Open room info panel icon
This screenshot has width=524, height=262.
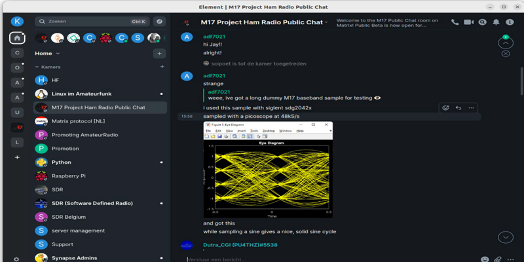(510, 22)
